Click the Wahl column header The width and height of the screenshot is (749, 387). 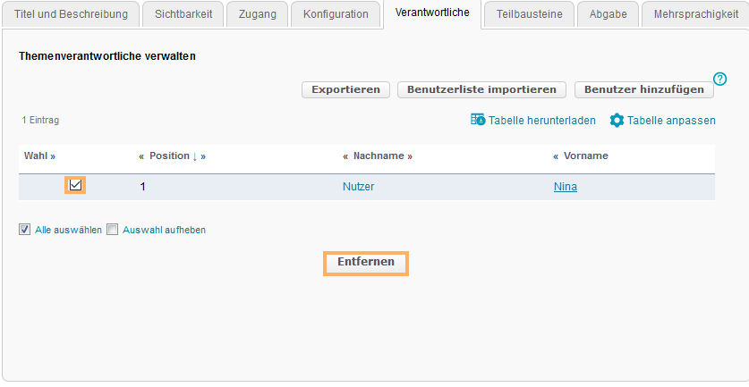pos(37,156)
